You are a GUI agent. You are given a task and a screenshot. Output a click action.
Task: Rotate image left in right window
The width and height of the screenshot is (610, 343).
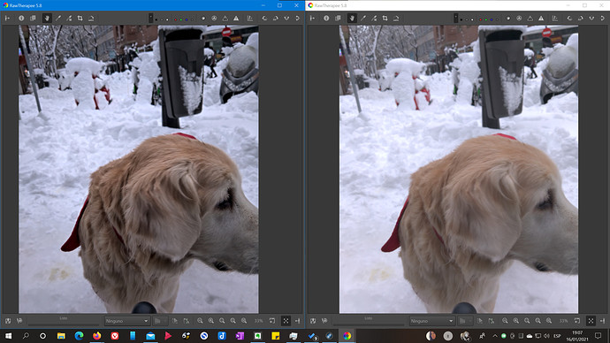pyautogui.click(x=569, y=19)
